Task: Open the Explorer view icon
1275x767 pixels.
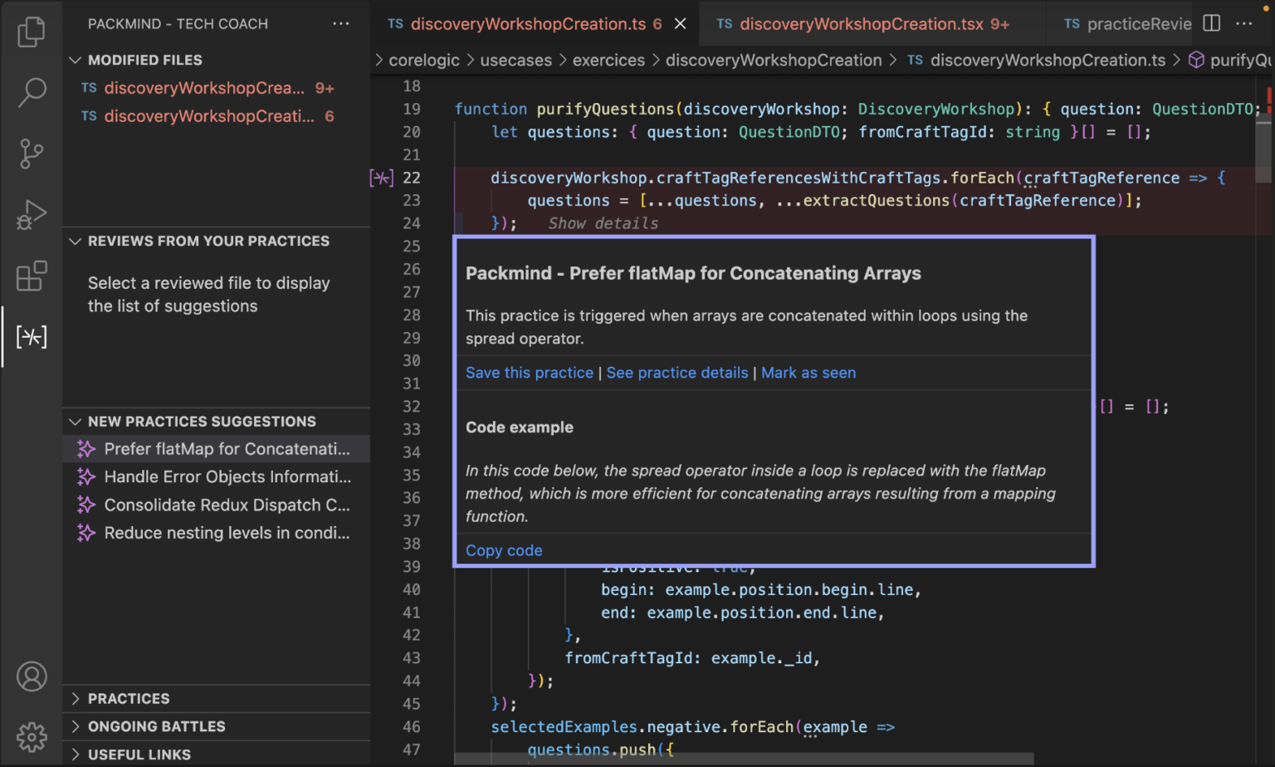Action: [32, 32]
